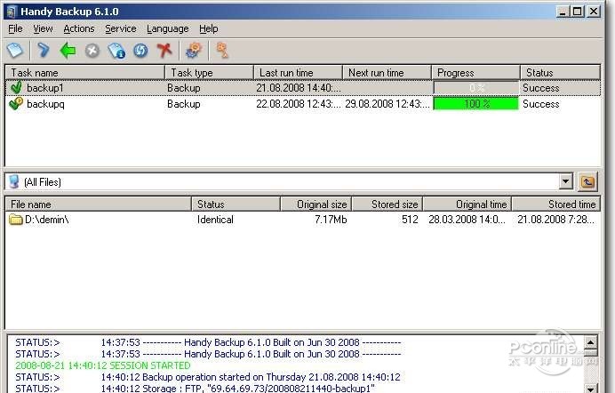Click the log pane scroll-up arrow
Viewport: 615px width, 393px height.
point(591,342)
